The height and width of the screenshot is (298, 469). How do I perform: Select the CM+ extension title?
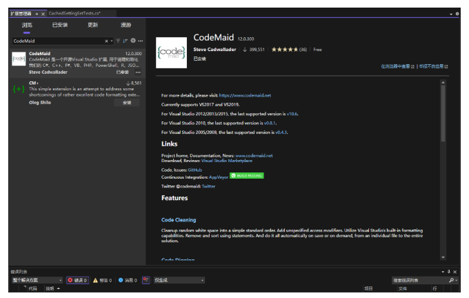click(34, 83)
